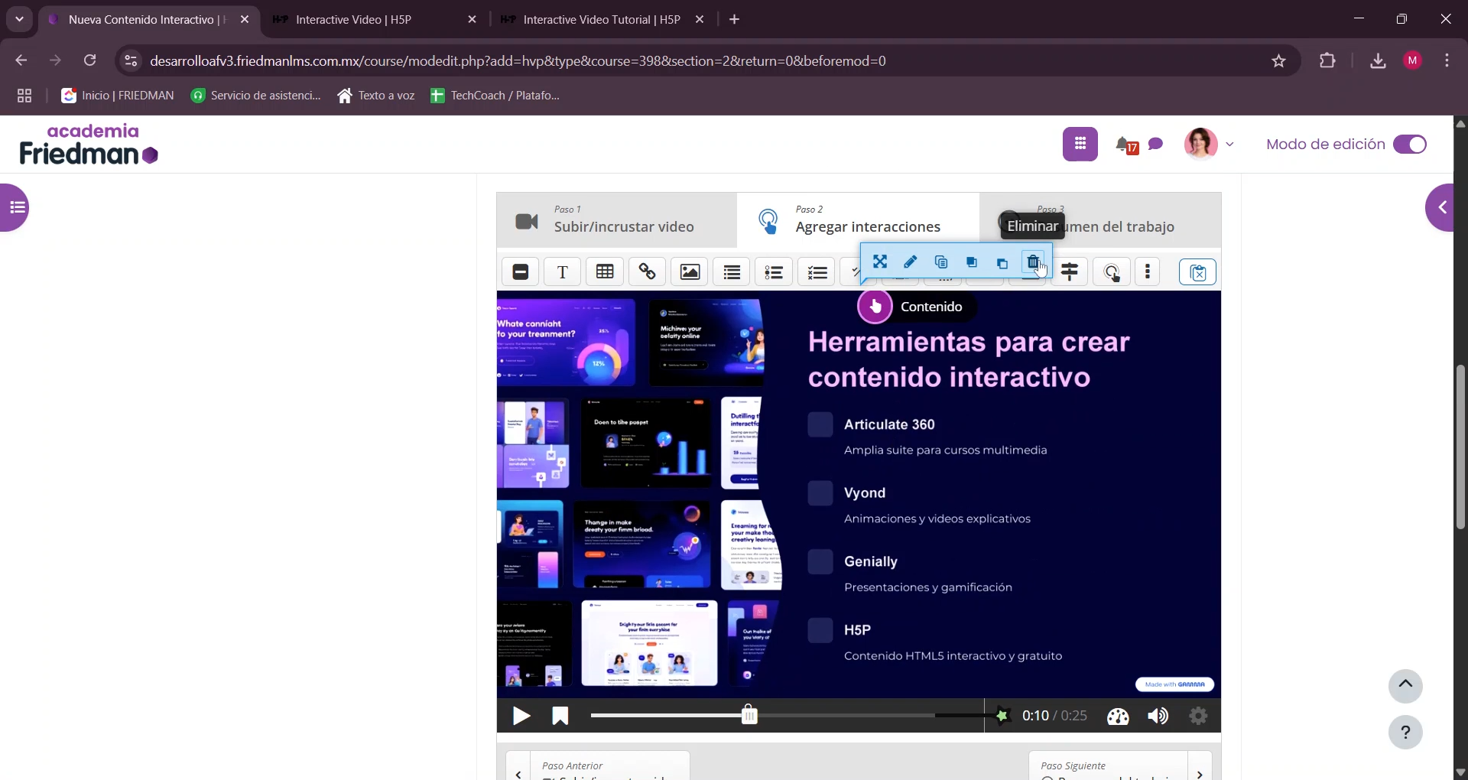The image size is (1468, 780).
Task: Play the interactive video
Action: [521, 717]
